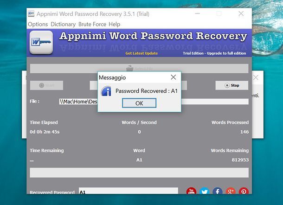Click the greyed-out Start button
Viewport: 283px width, 205px height.
click(46, 85)
